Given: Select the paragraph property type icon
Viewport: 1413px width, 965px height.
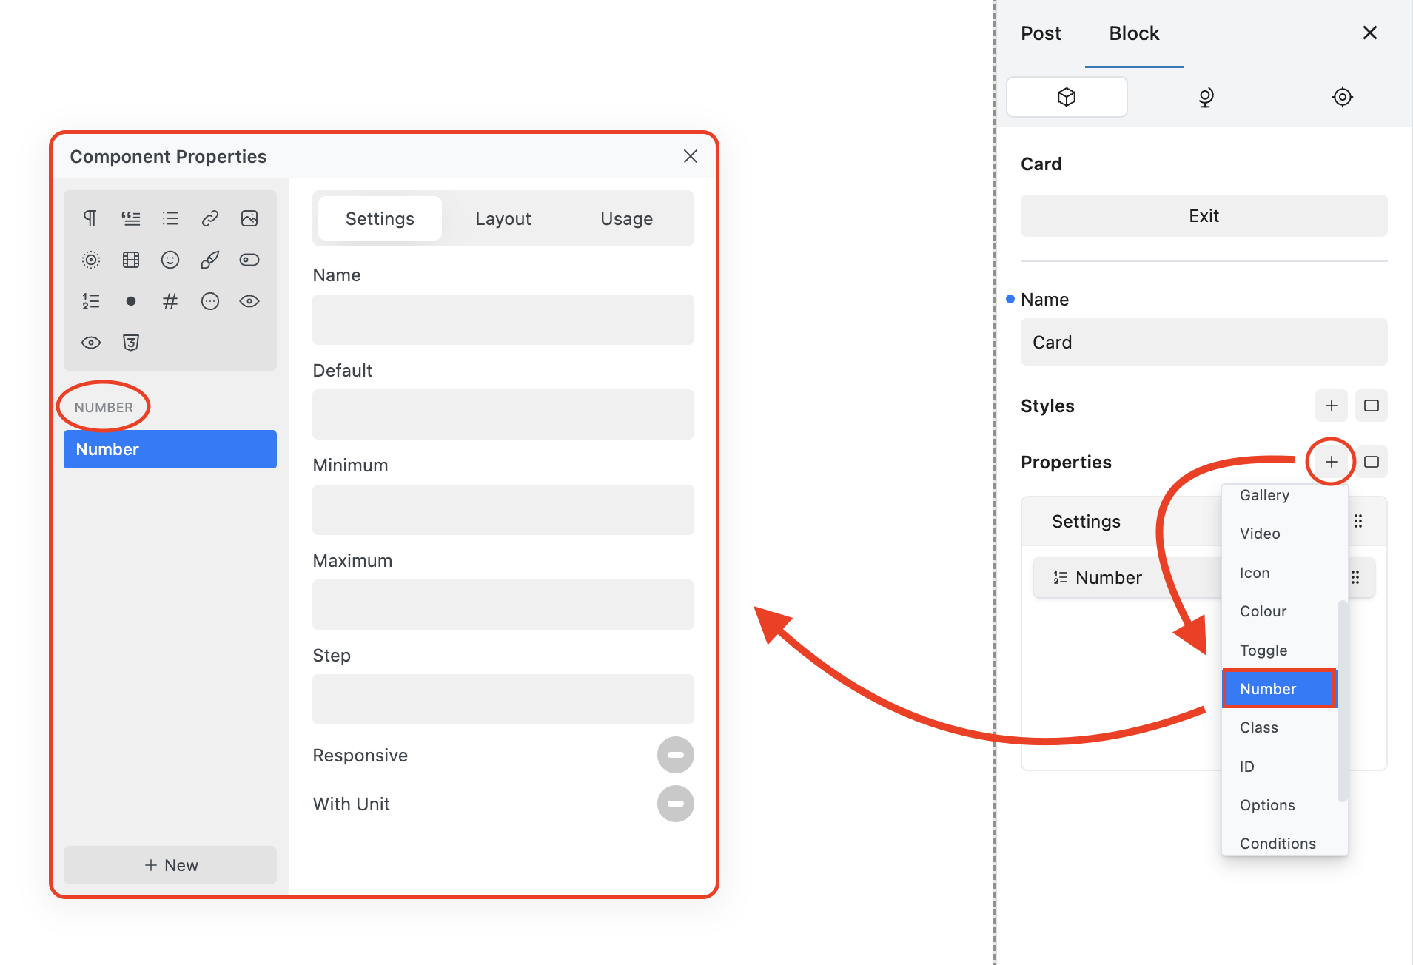Looking at the screenshot, I should tap(90, 218).
